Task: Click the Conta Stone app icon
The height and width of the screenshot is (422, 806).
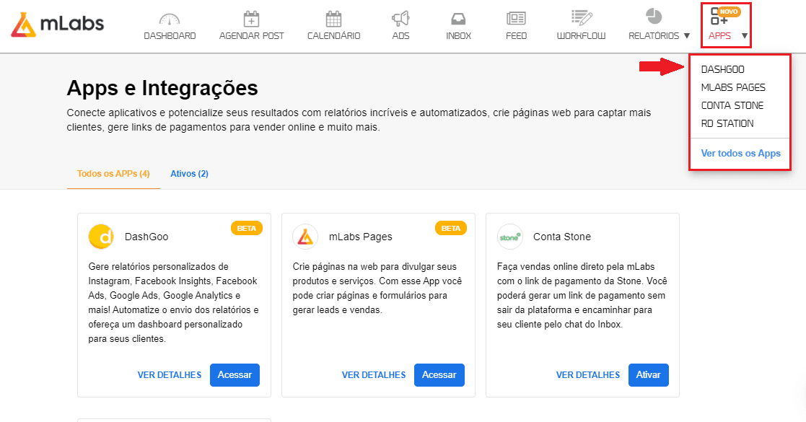Action: [509, 236]
